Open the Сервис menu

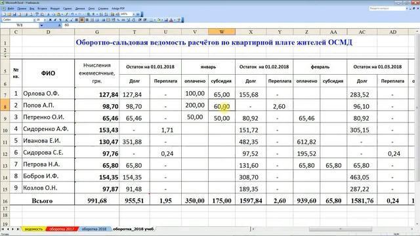[68, 9]
